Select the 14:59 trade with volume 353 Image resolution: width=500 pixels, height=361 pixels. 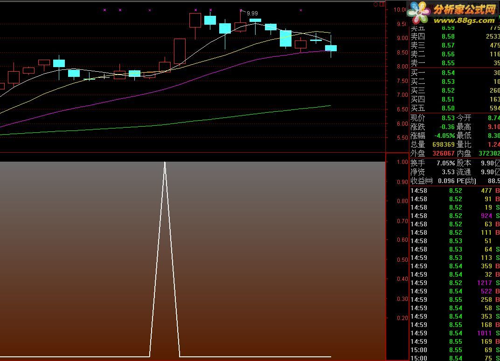click(x=455, y=316)
